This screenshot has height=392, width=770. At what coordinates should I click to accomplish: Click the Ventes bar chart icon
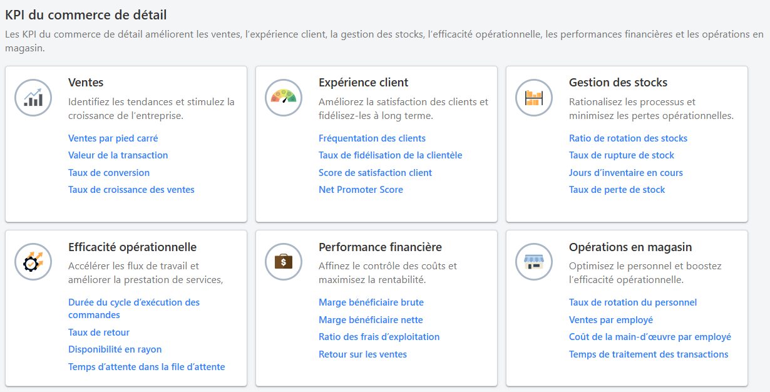click(33, 98)
